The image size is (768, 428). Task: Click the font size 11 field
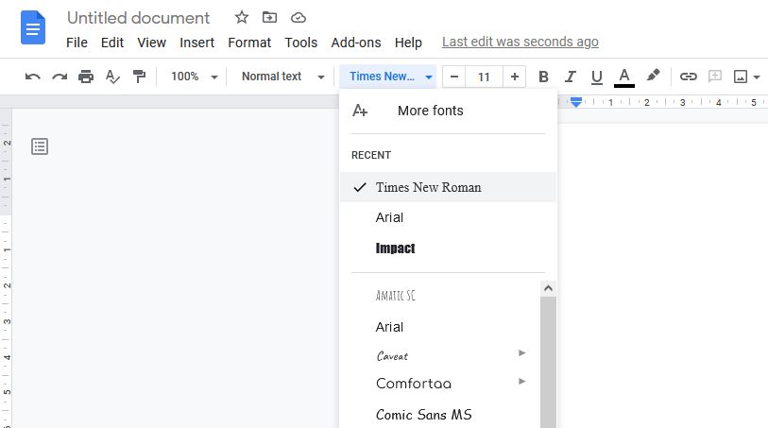[x=484, y=77]
